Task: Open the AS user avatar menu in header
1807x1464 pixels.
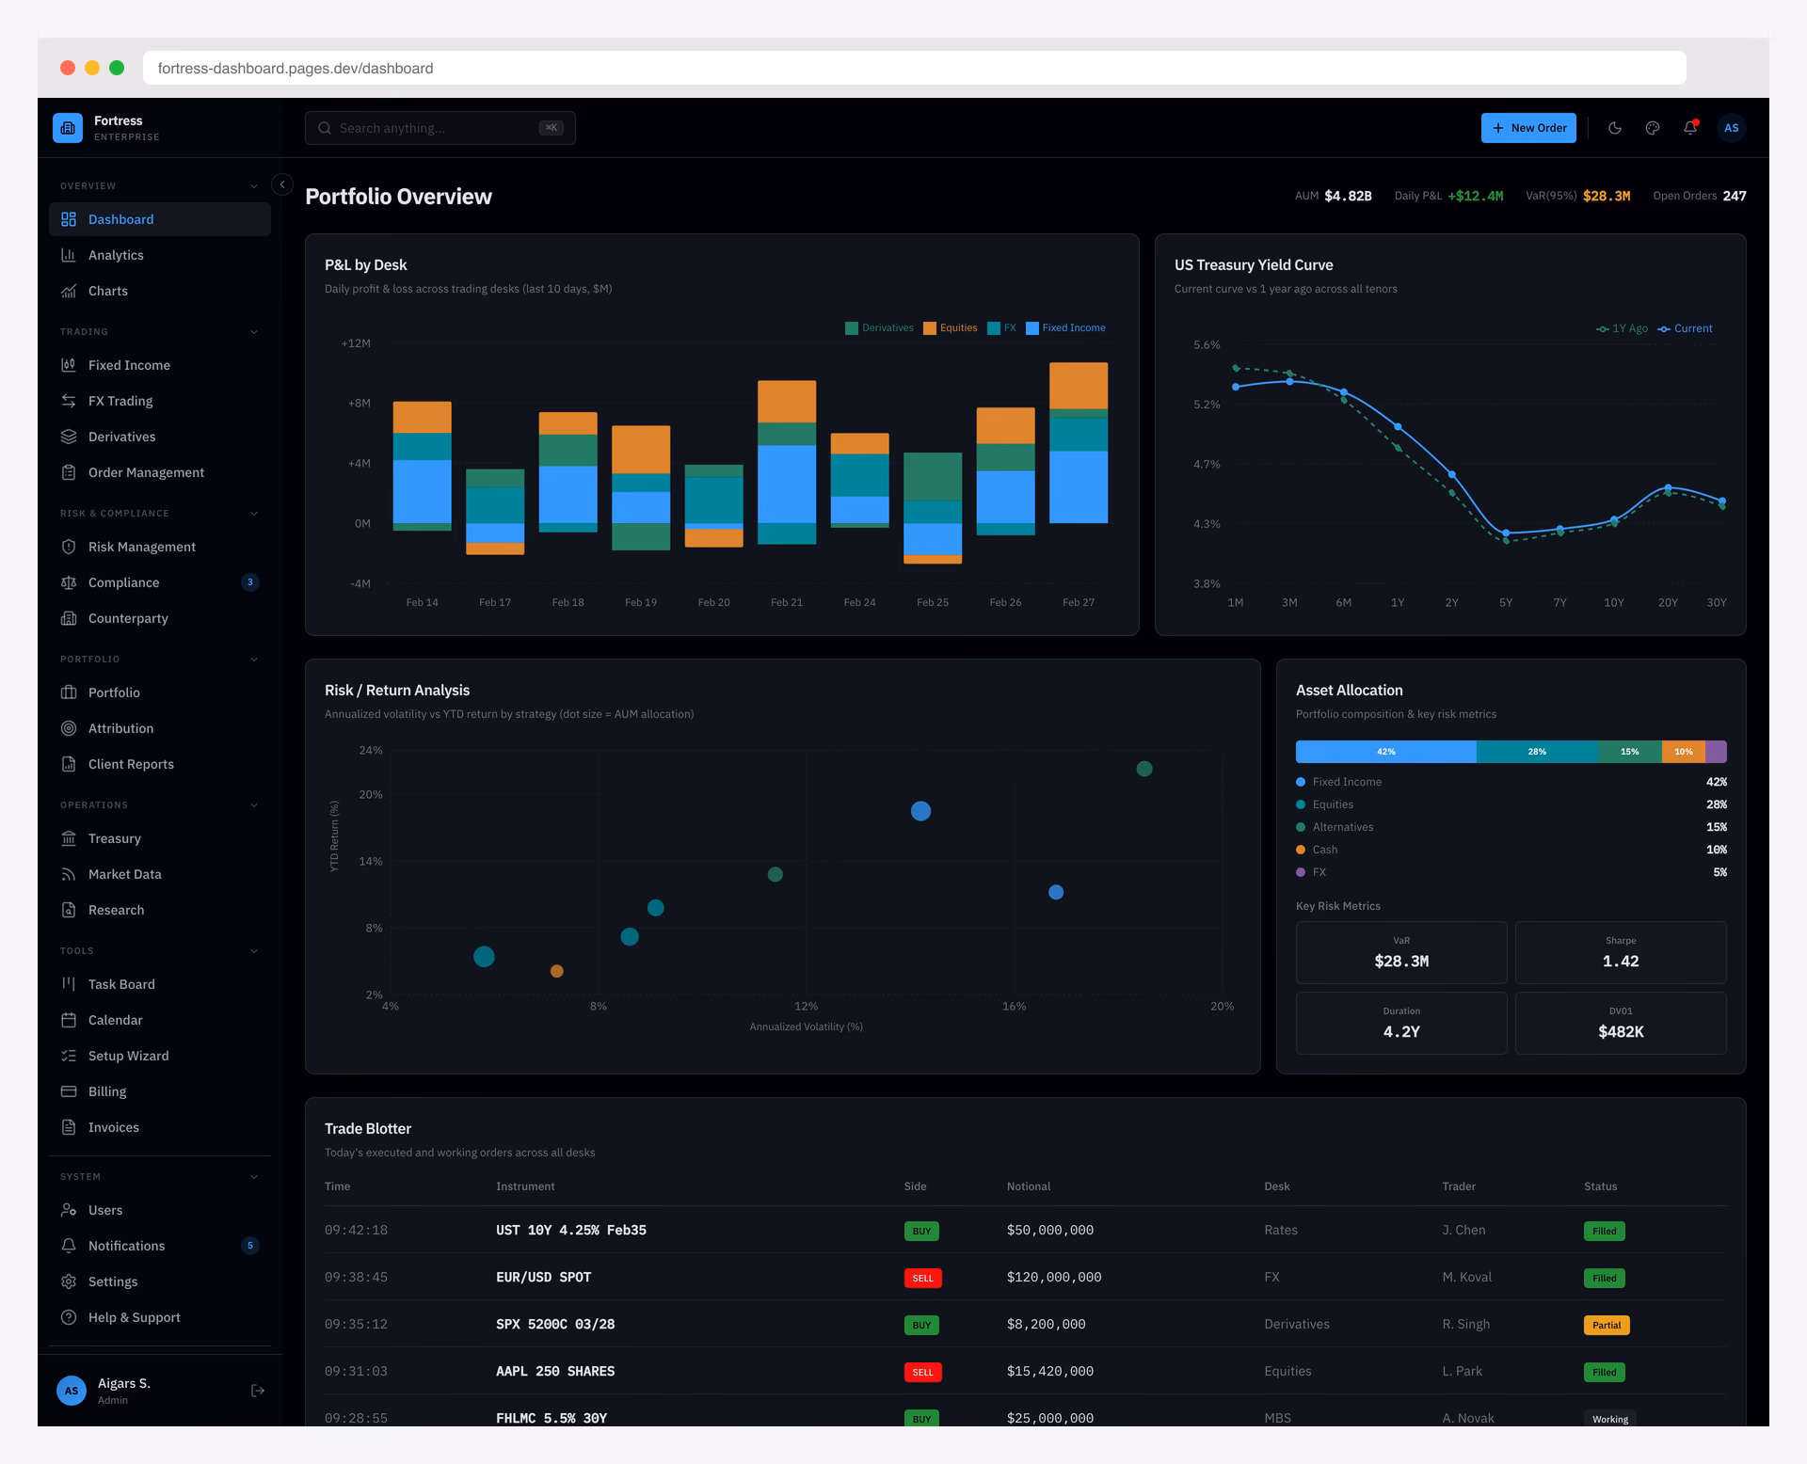Action: click(1732, 128)
